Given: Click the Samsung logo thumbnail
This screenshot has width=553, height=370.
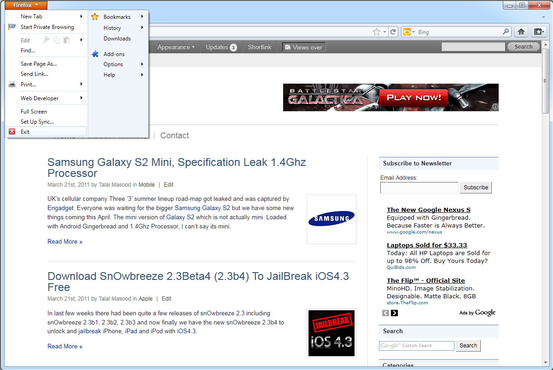Looking at the screenshot, I should point(332,219).
